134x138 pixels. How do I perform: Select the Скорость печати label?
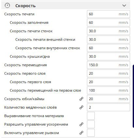(x=19, y=14)
